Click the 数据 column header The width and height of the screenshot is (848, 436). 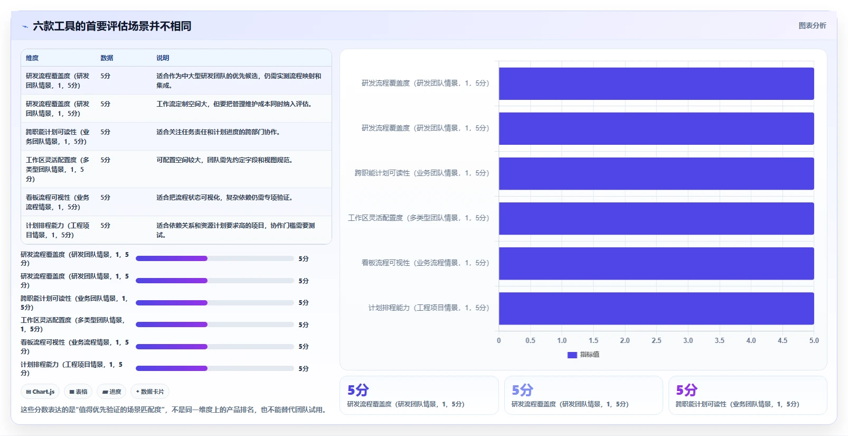click(107, 58)
